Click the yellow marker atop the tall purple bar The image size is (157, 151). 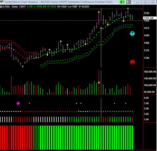[x=99, y=12]
